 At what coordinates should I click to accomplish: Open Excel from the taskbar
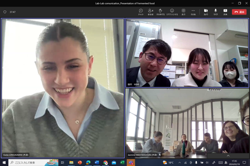pos(122,162)
